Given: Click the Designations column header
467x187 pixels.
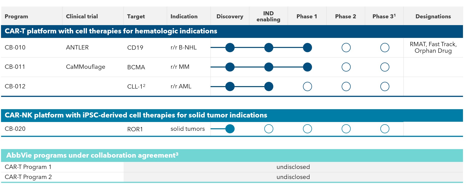Looking at the screenshot, I should (x=433, y=17).
